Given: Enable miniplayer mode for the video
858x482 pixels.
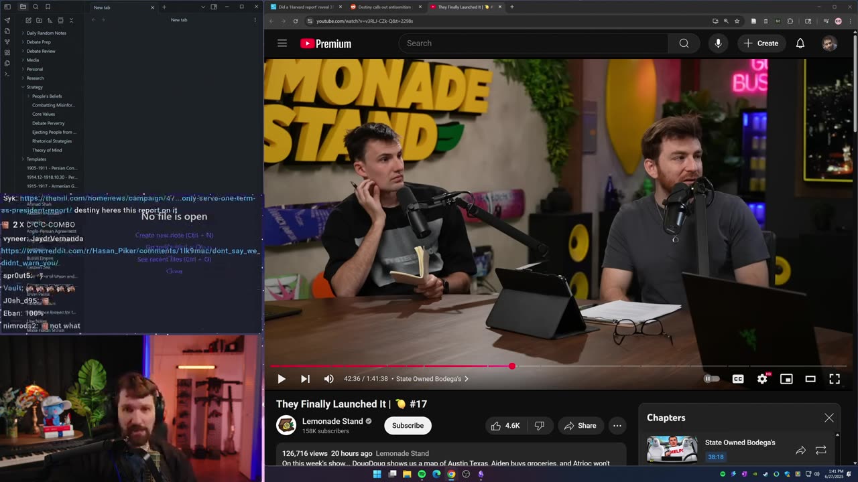Looking at the screenshot, I should pos(786,379).
